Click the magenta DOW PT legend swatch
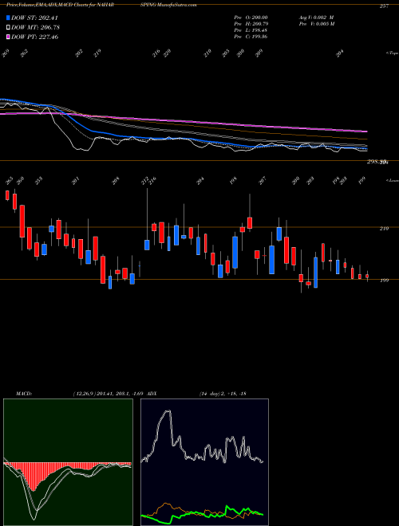399x526 pixels. [8, 37]
